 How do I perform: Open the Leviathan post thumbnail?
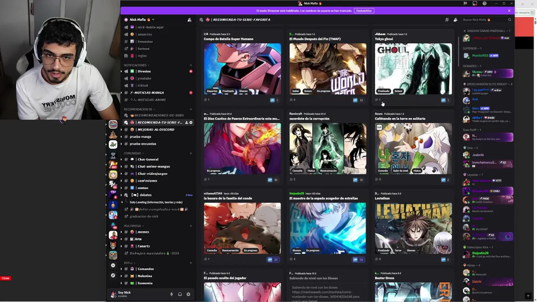point(413,228)
